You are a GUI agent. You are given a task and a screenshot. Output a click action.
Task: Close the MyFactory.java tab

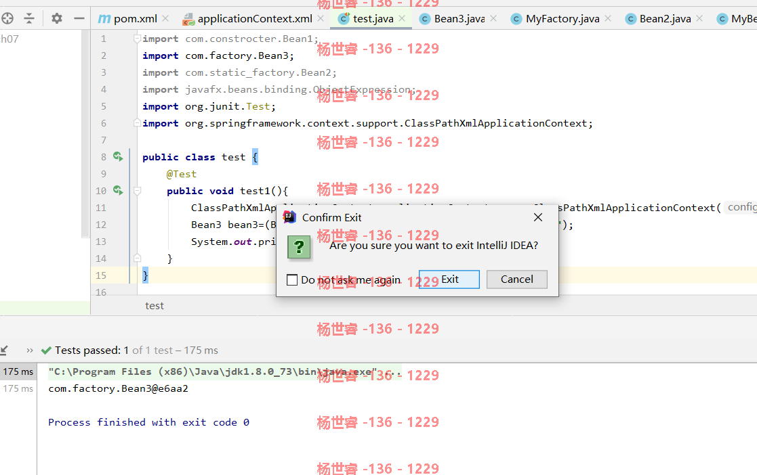click(x=608, y=18)
